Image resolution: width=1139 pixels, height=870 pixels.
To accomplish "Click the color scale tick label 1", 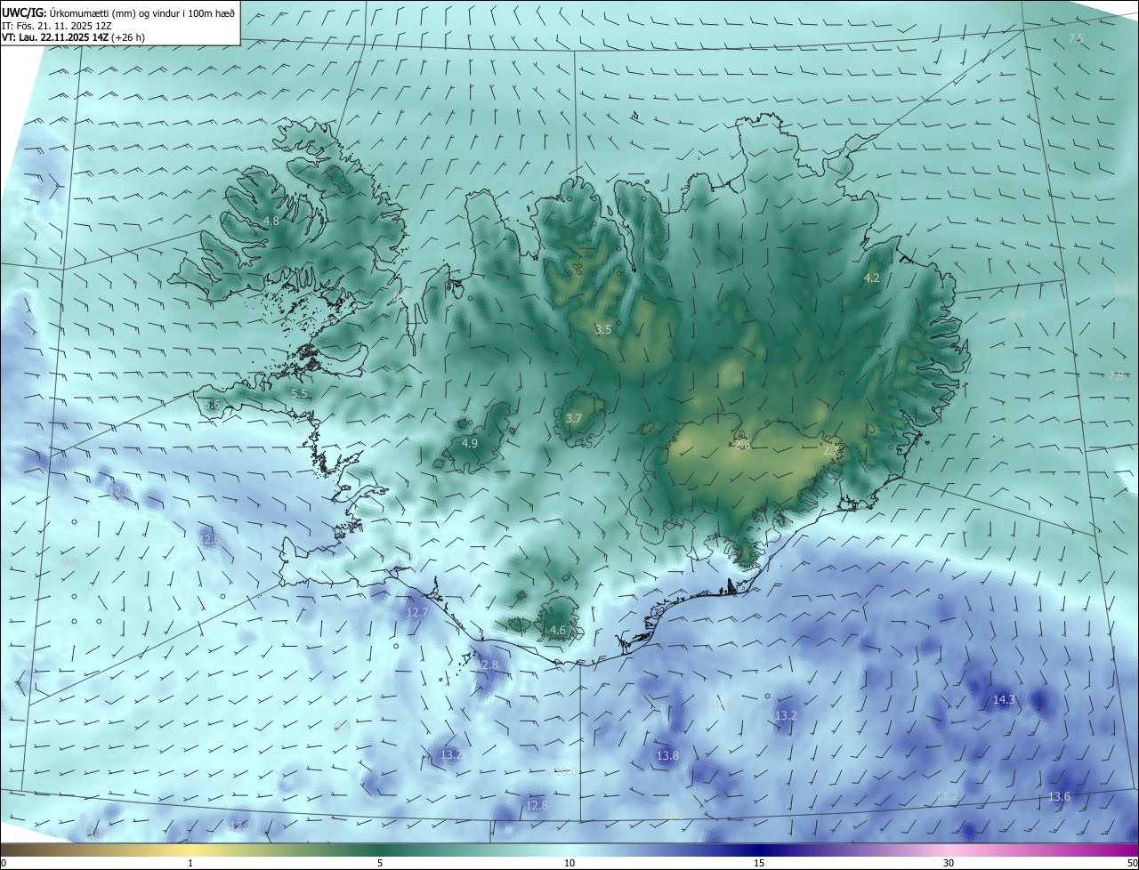I will pos(190,863).
